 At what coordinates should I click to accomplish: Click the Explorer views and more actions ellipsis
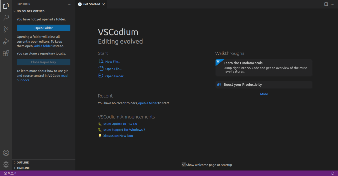[x=69, y=4]
